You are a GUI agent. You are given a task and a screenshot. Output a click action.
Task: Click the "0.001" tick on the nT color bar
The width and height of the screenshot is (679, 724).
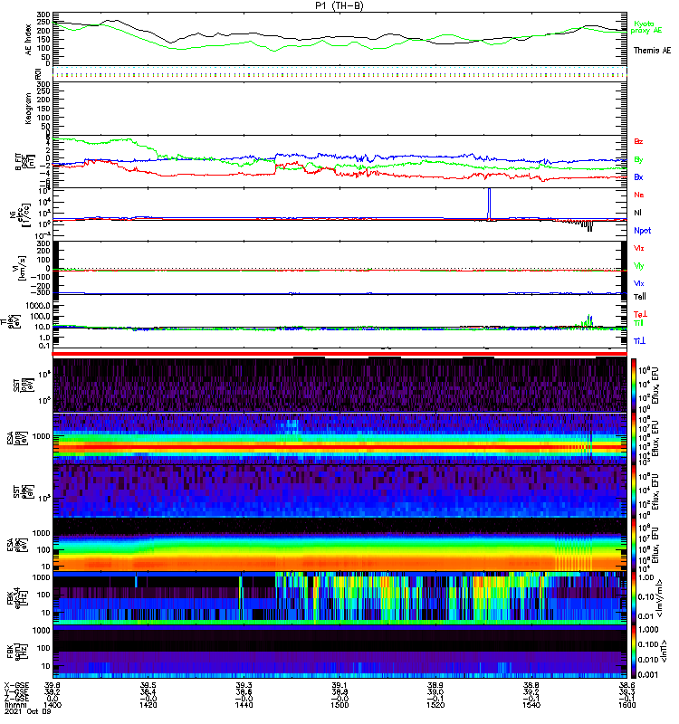[647, 674]
